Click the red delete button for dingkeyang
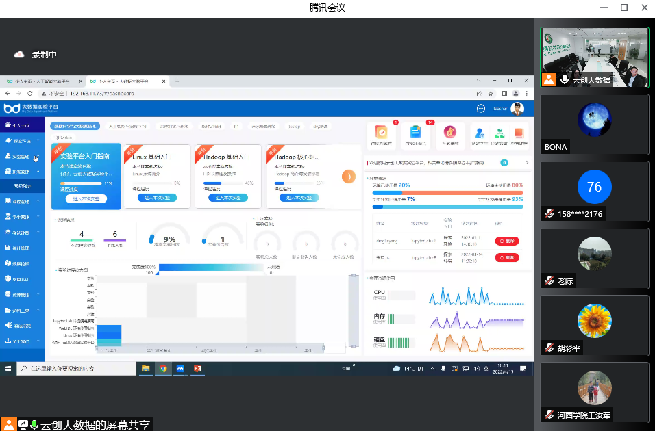This screenshot has width=655, height=431. pos(507,241)
